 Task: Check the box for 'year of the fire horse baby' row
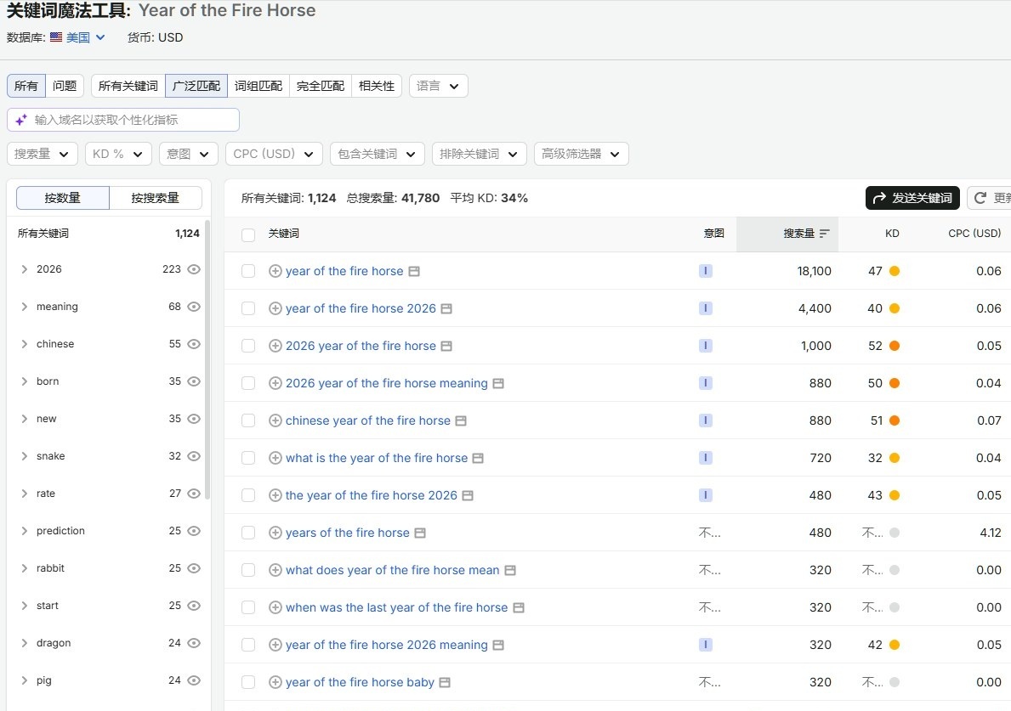248,682
